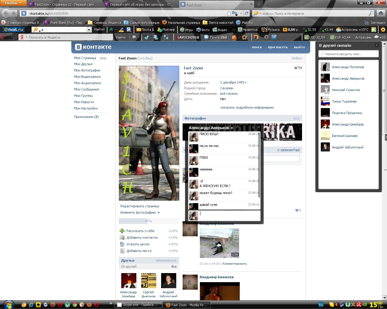Open the Астрахань +10°C weather item
This screenshot has height=309, width=387.
pos(352,30)
